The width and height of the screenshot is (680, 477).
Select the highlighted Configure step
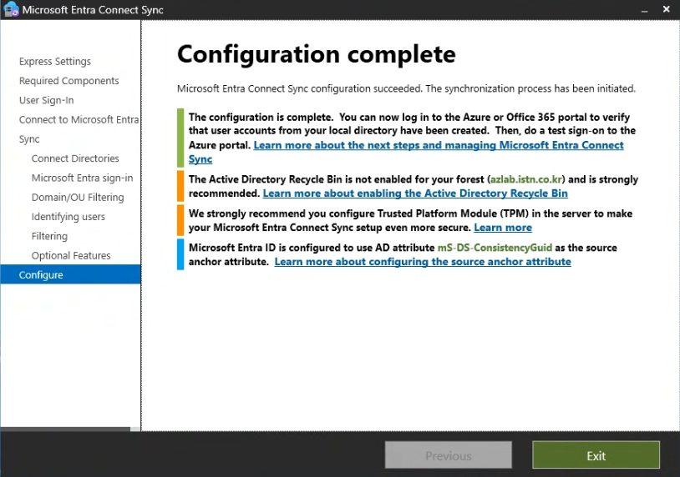coord(71,275)
